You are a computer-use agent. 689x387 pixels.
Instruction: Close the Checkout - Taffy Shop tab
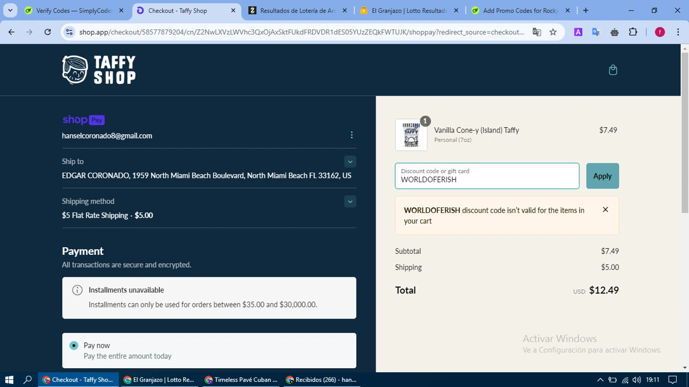coord(233,11)
